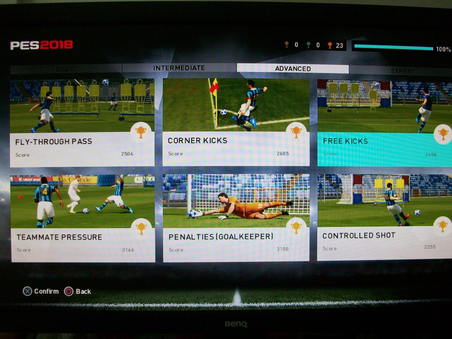Choose the Penalties (Goalkeeper) thumbnail

[x=236, y=201]
